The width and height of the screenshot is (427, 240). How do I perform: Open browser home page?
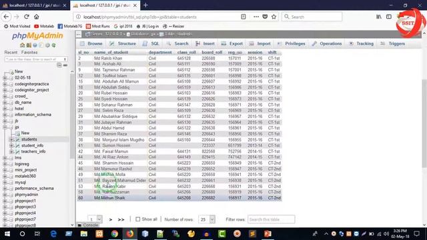coord(37,17)
